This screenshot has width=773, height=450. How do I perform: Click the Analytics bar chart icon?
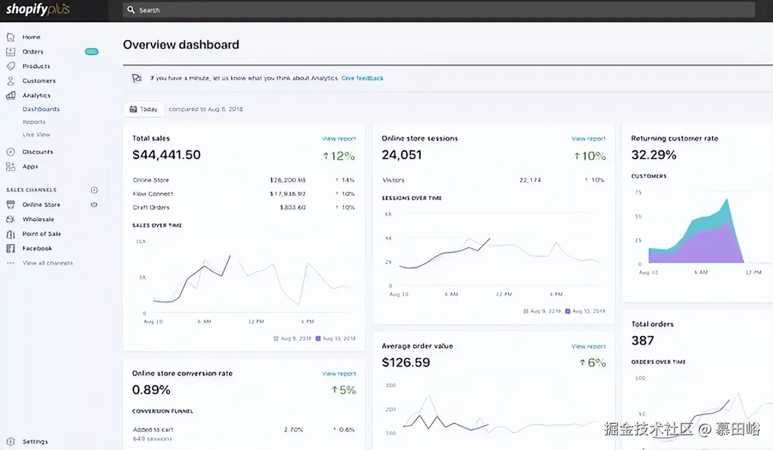[10, 95]
